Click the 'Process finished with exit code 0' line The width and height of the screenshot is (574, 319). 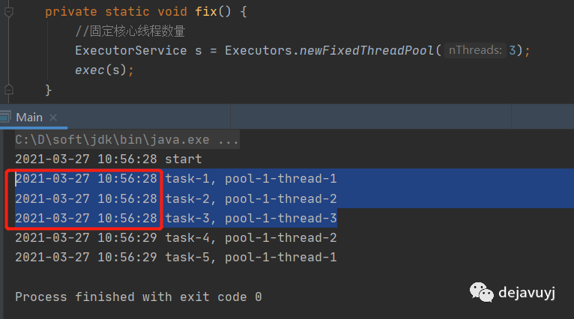point(138,297)
